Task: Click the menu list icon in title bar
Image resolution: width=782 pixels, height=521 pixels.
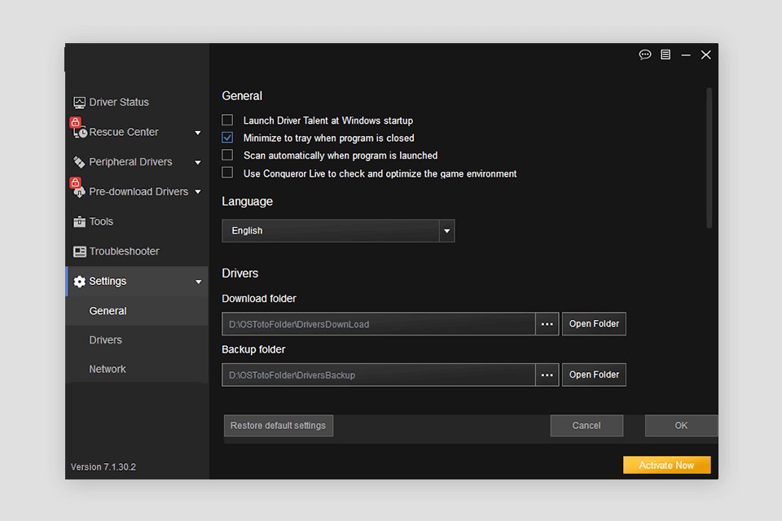Action: pos(665,55)
